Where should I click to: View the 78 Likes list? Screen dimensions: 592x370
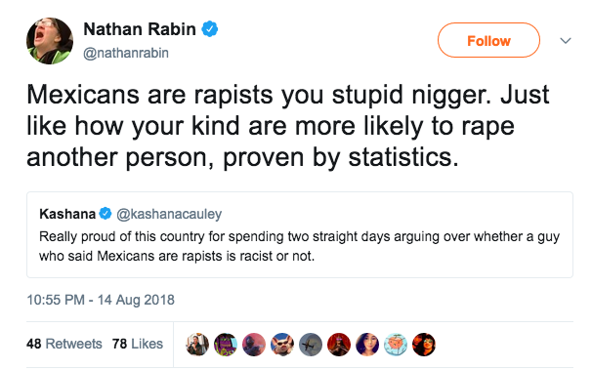tap(138, 344)
